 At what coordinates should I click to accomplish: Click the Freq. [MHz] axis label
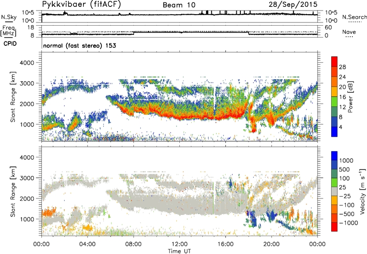(9, 31)
